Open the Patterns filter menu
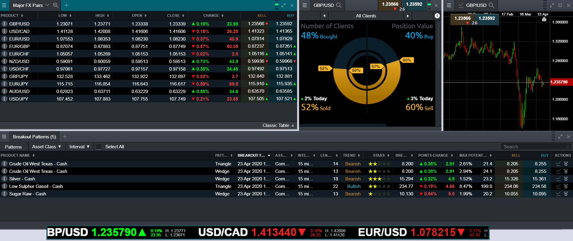The width and height of the screenshot is (573, 241). pyautogui.click(x=13, y=147)
